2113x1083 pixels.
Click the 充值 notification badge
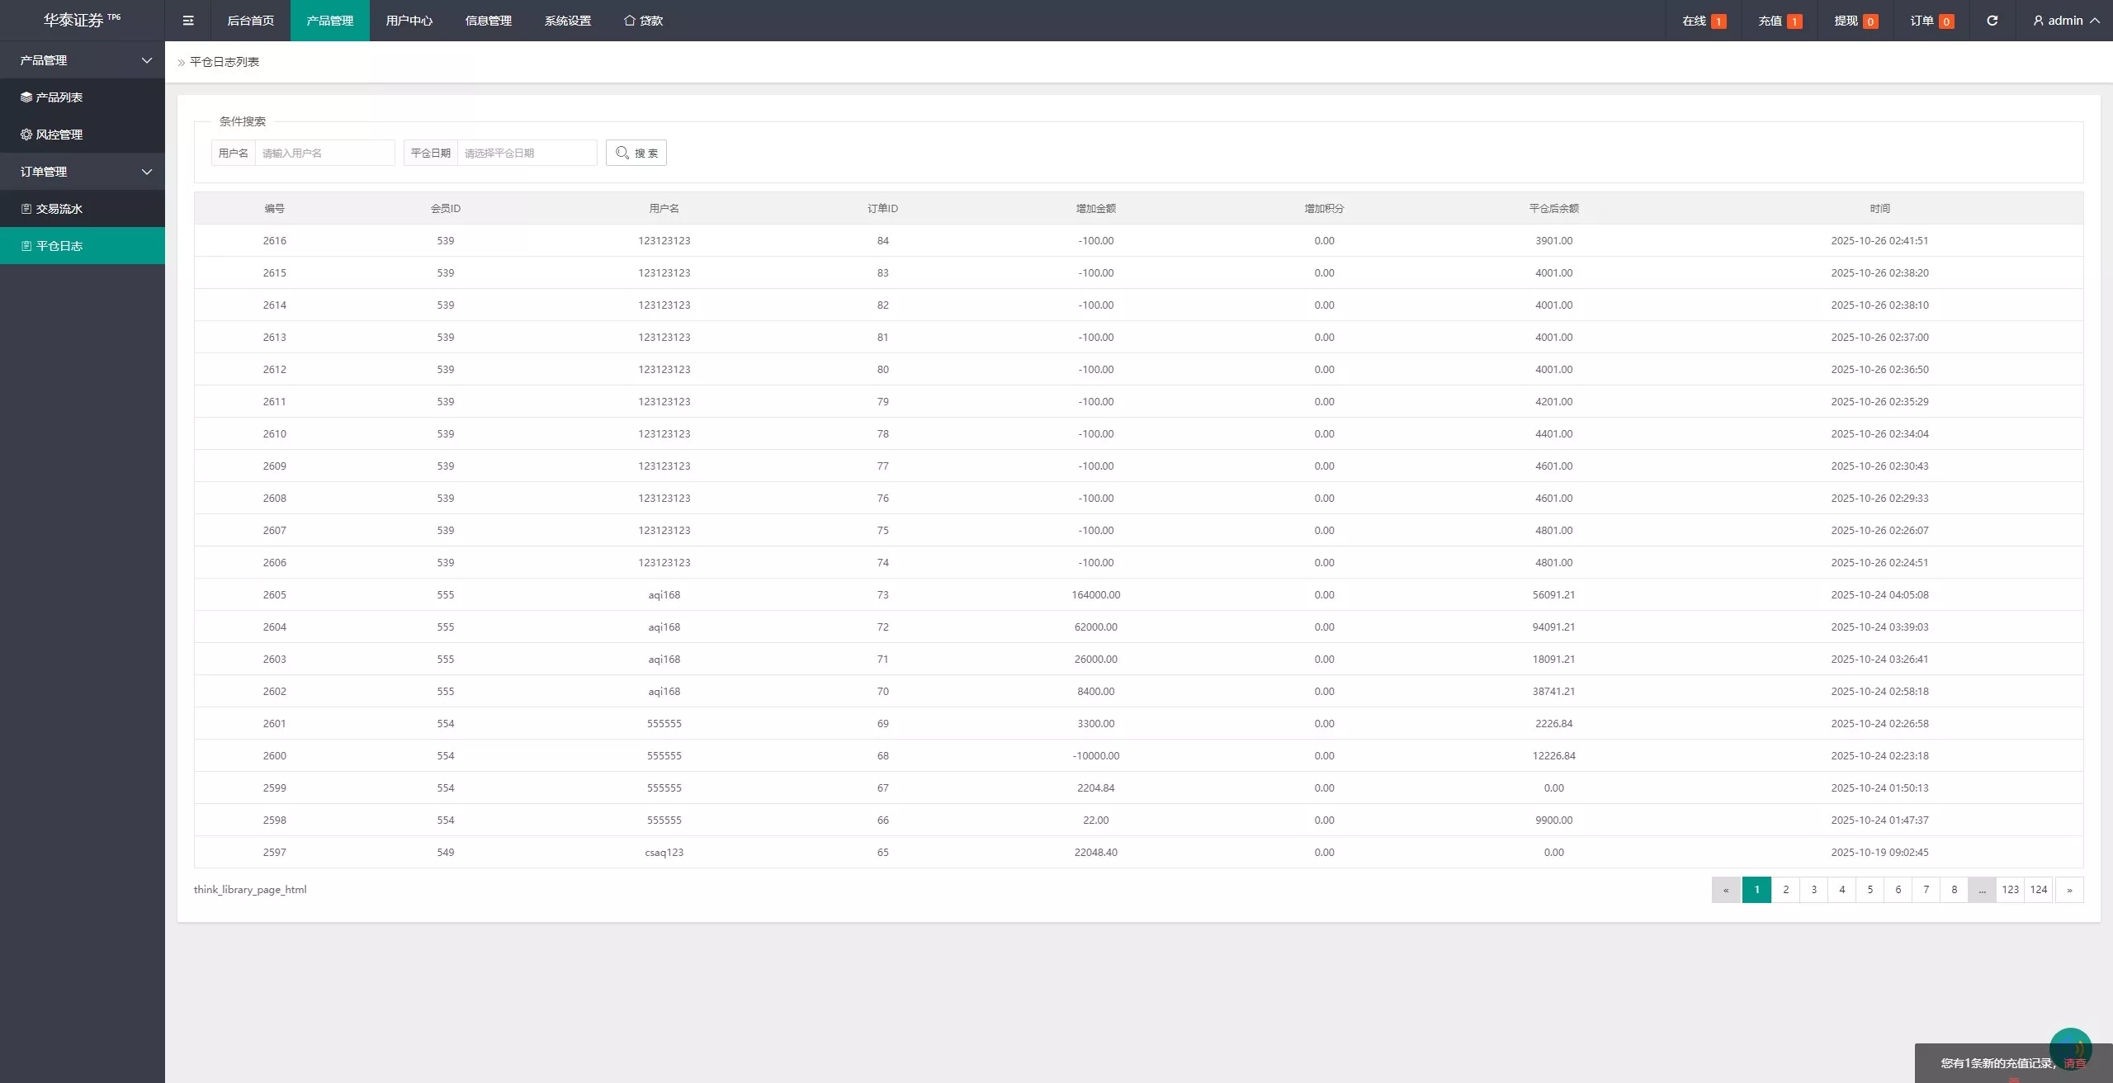coord(1794,21)
